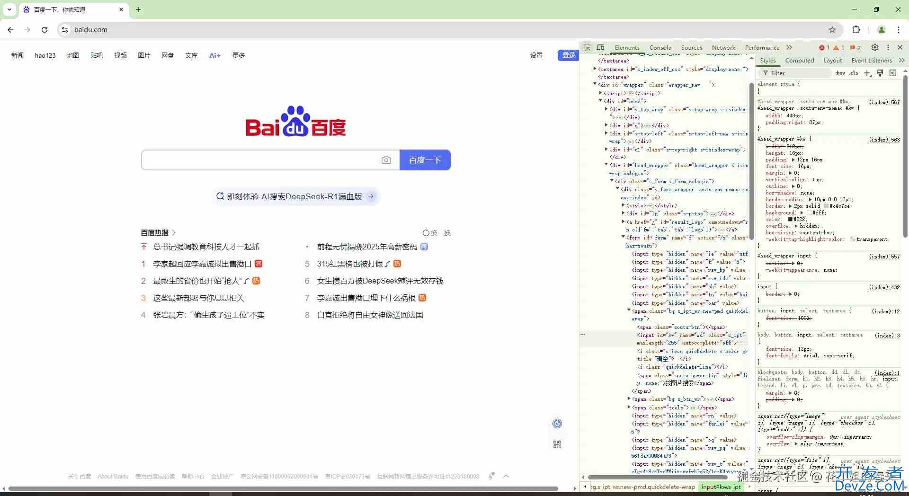Select the Layout tab
Viewport: 909px width, 496px height.
(x=833, y=60)
